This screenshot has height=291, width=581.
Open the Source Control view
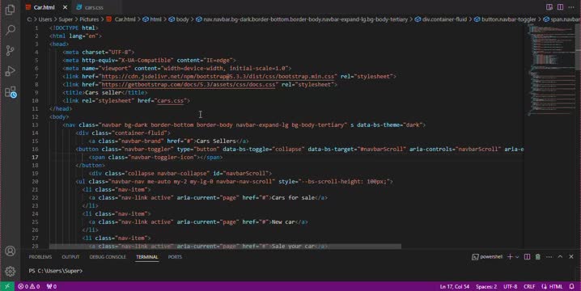point(11,50)
